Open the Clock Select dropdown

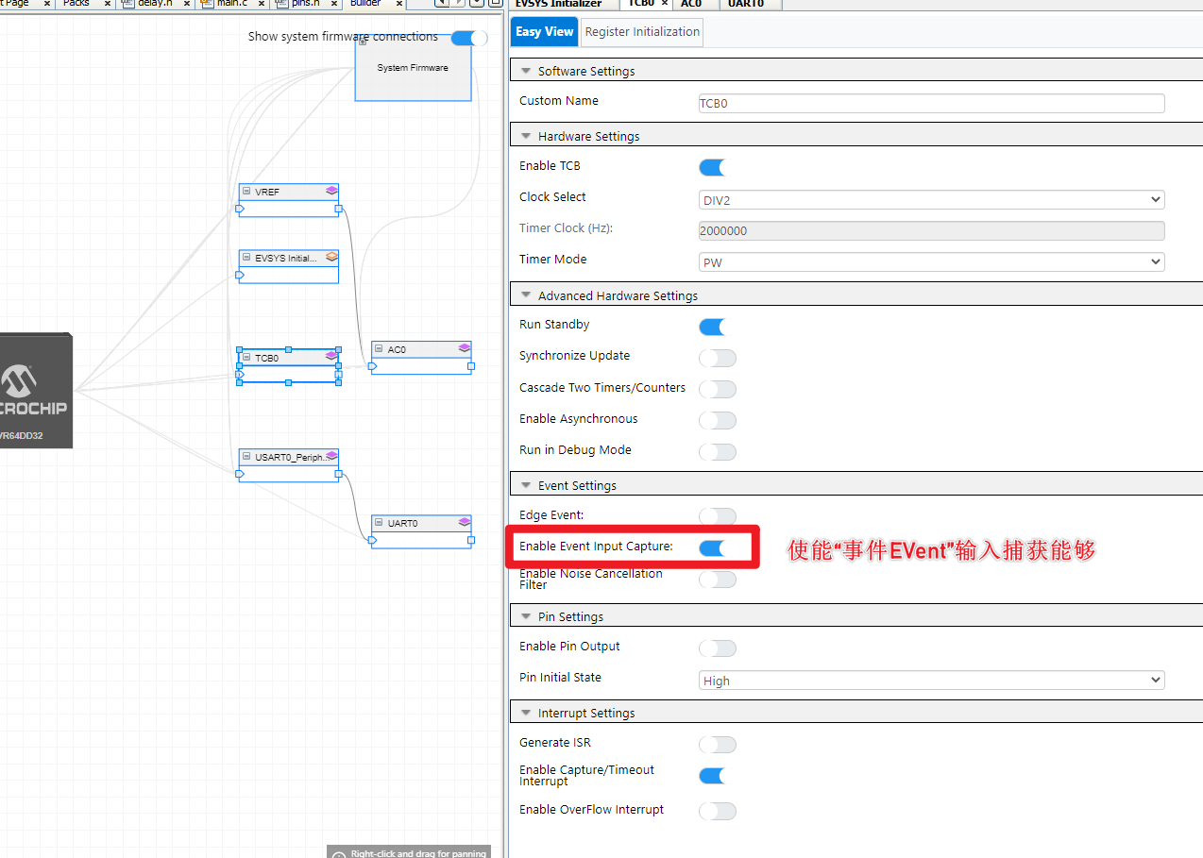pos(931,199)
